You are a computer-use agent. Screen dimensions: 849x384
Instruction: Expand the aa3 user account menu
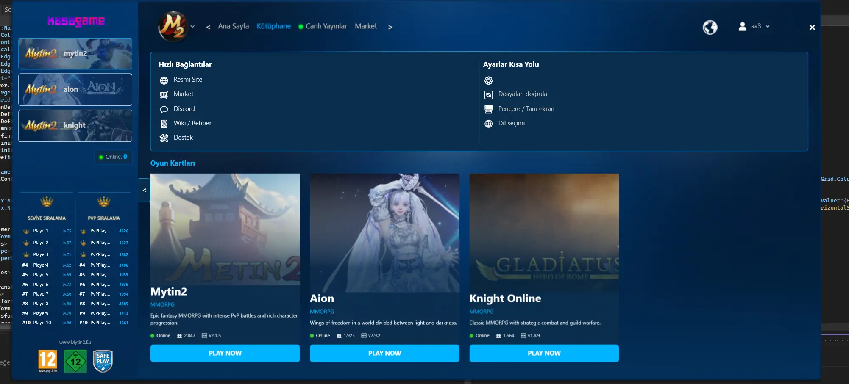pyautogui.click(x=754, y=26)
